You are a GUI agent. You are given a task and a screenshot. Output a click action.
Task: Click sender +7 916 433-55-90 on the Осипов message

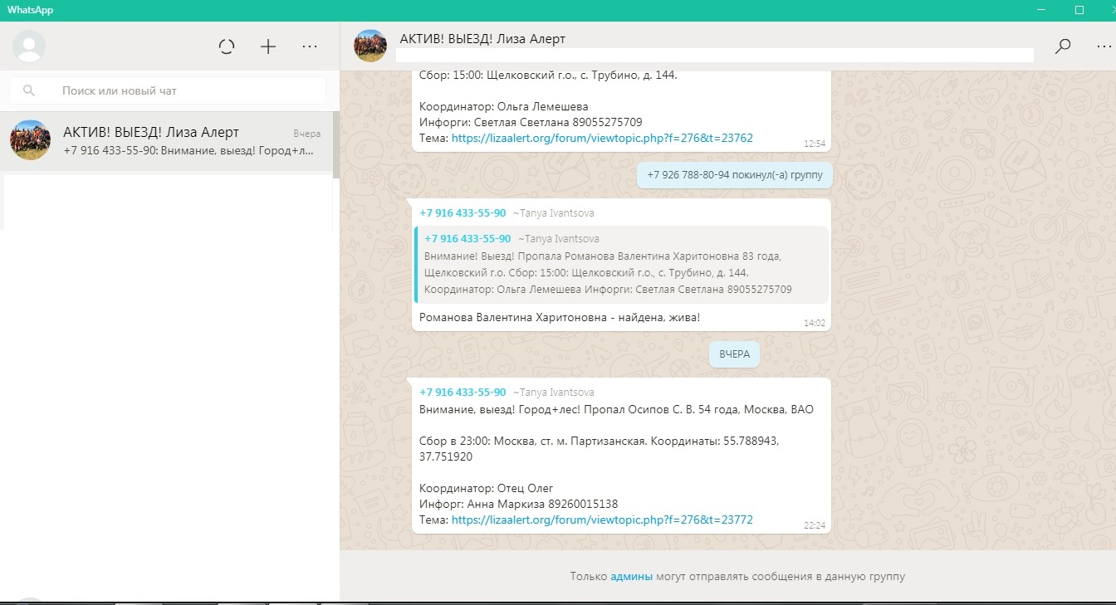click(463, 393)
